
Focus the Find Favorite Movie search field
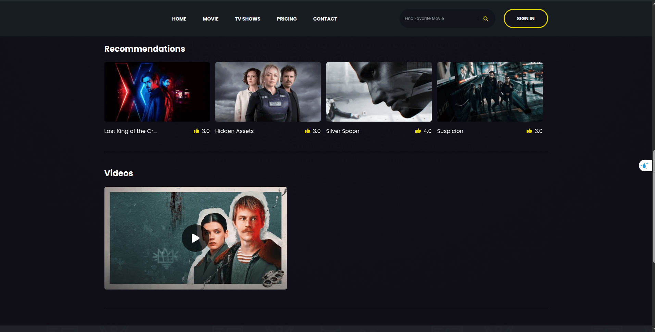pyautogui.click(x=441, y=19)
